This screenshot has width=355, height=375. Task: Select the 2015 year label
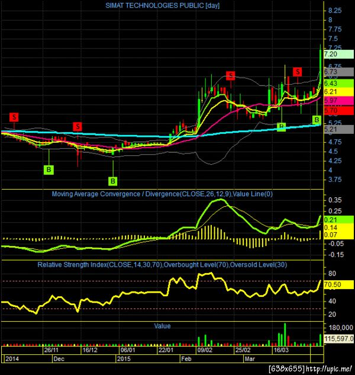(124, 359)
